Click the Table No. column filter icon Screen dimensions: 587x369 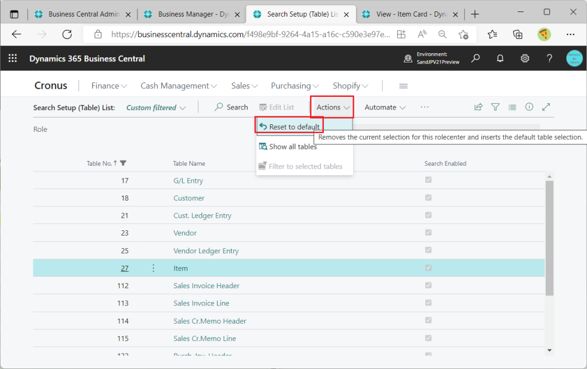(x=123, y=163)
